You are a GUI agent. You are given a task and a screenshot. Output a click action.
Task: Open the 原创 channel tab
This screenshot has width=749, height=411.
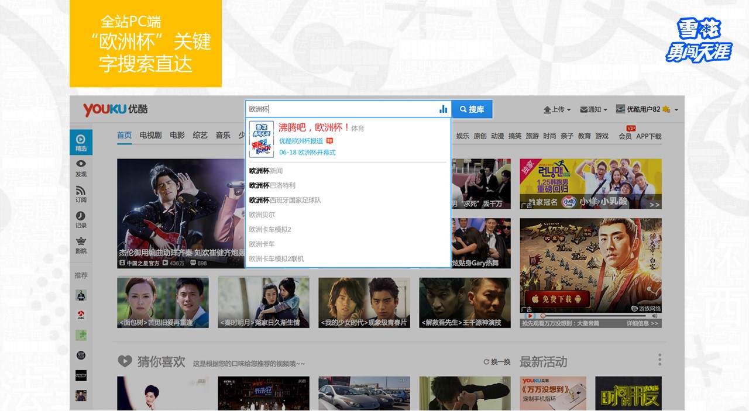480,136
